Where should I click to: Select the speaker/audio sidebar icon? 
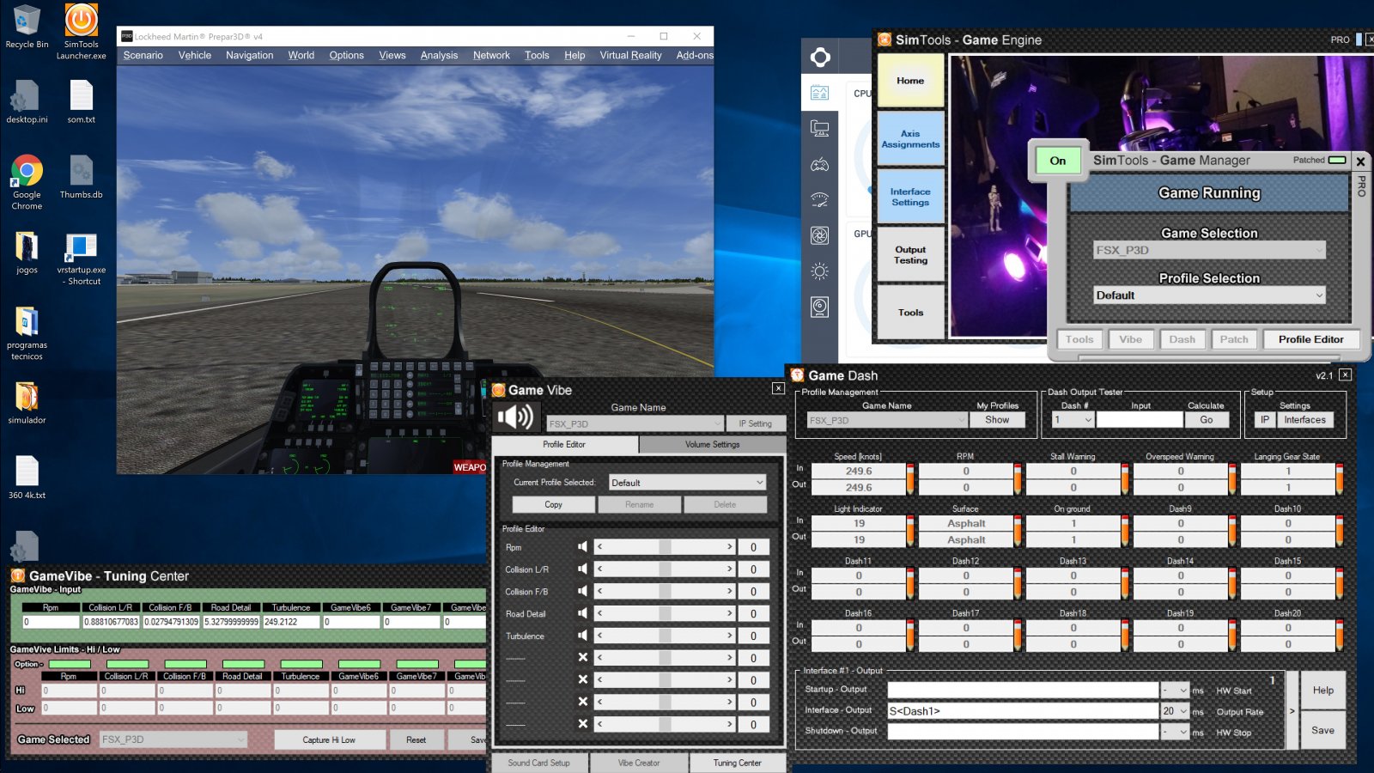(x=820, y=307)
